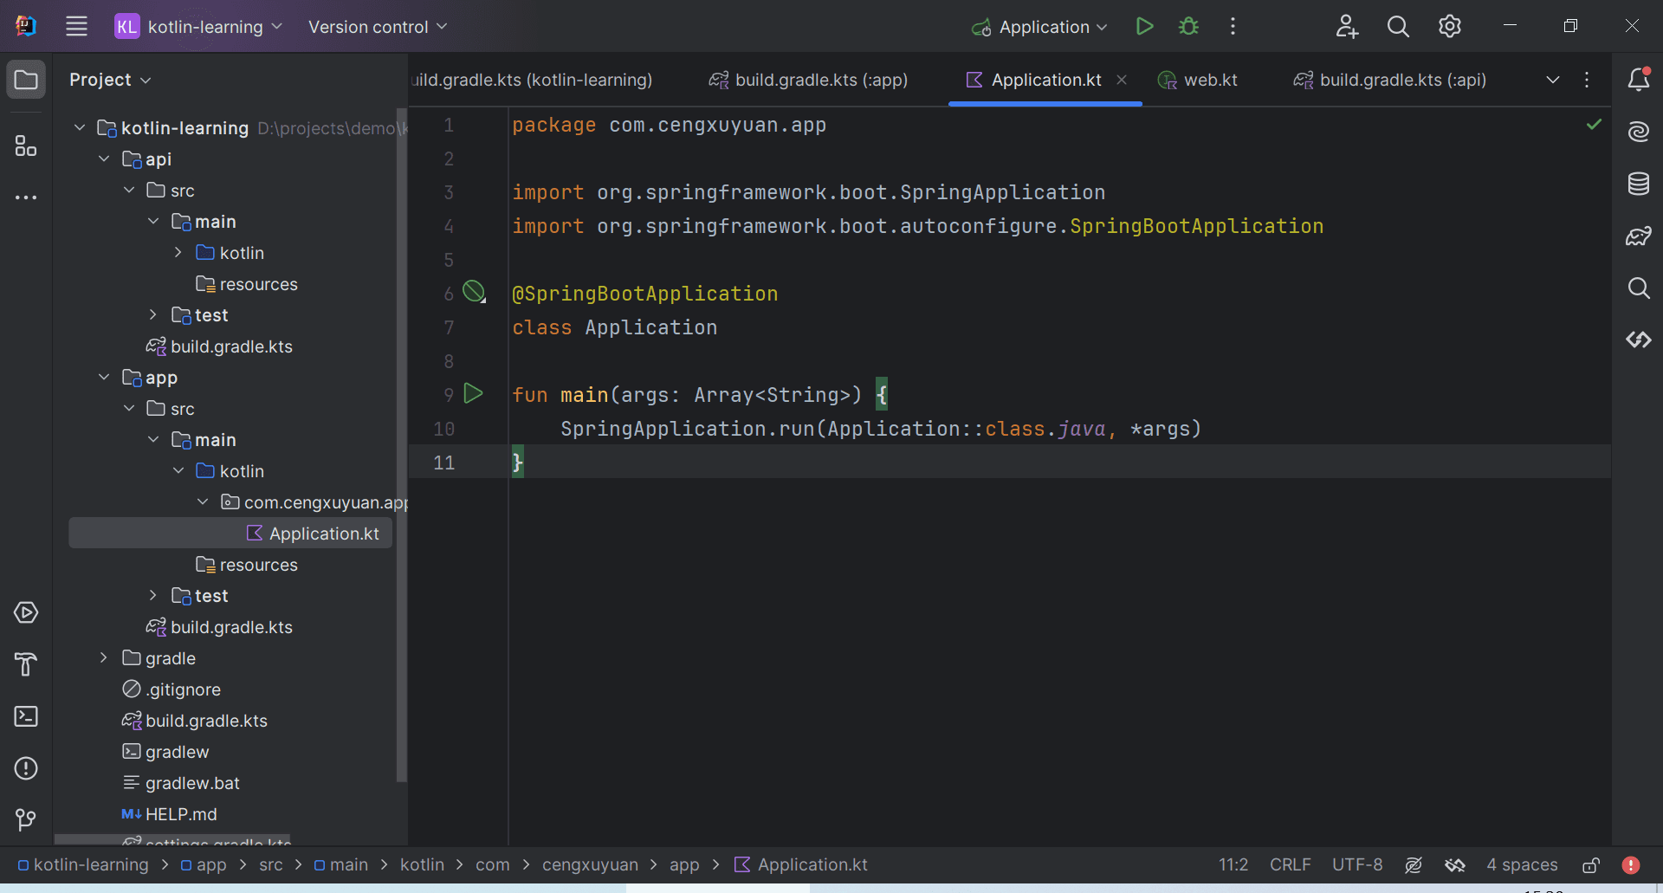
Task: Change UTF-8 file encoding
Action: click(x=1357, y=864)
